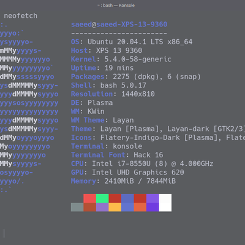Viewport: 245px width, 245px height.
Task: Click the Shell line bash 5.0.17
Action: (108, 85)
